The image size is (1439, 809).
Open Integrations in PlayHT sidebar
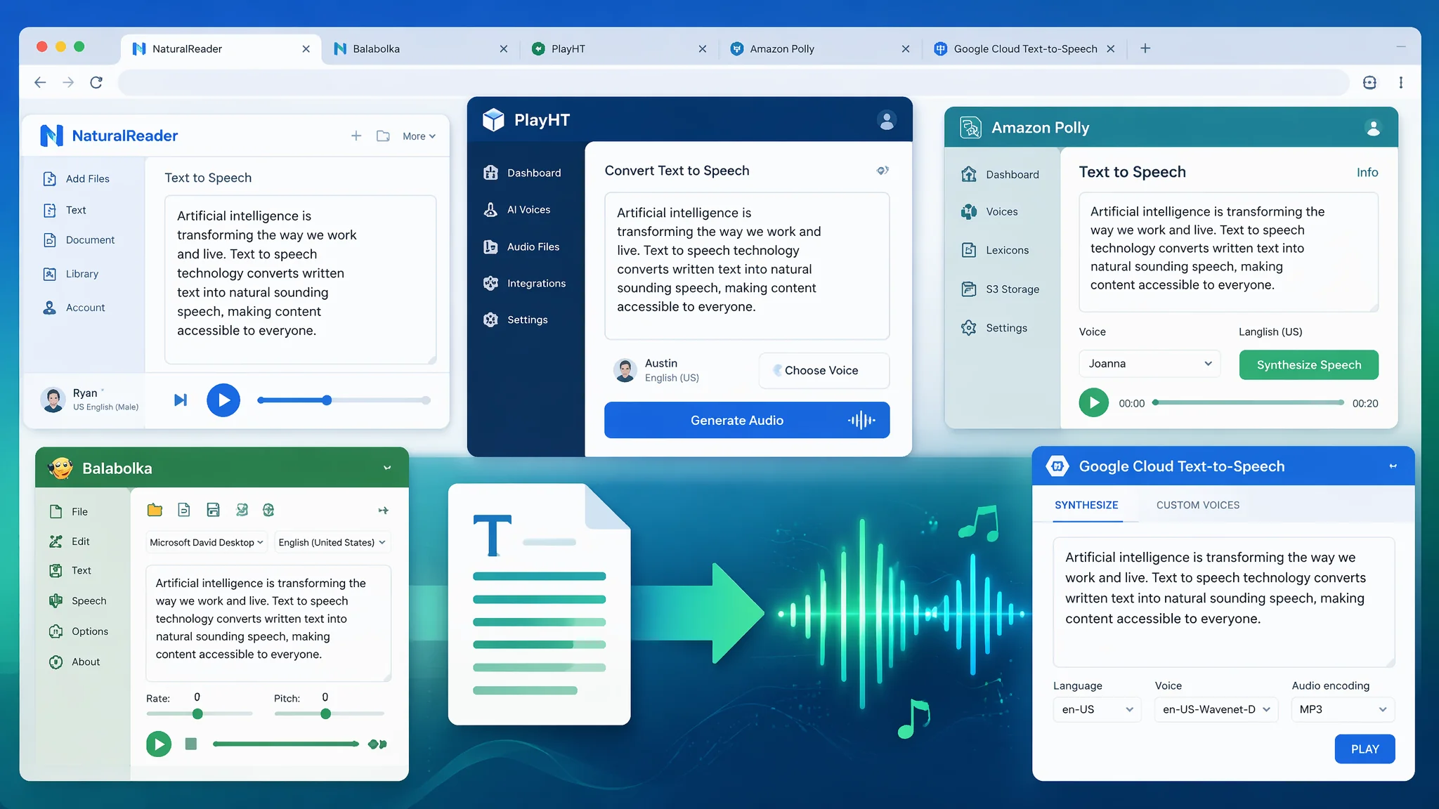pos(524,283)
